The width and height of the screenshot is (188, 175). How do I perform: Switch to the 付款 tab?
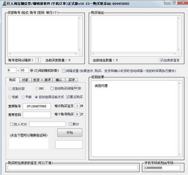tap(25, 80)
